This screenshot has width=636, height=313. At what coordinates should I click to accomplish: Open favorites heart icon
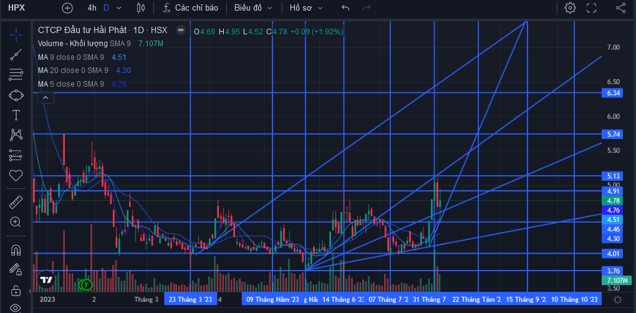point(16,176)
